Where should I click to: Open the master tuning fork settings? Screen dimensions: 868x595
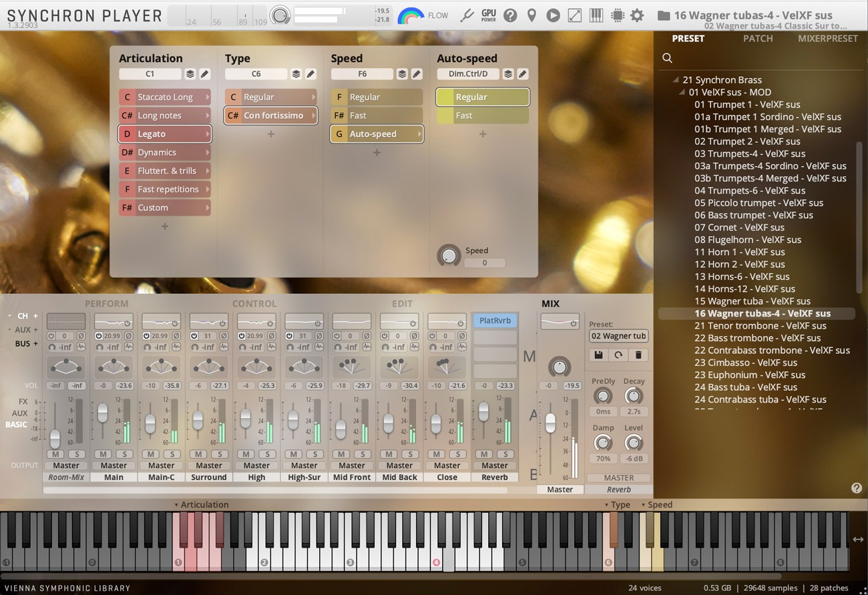467,15
